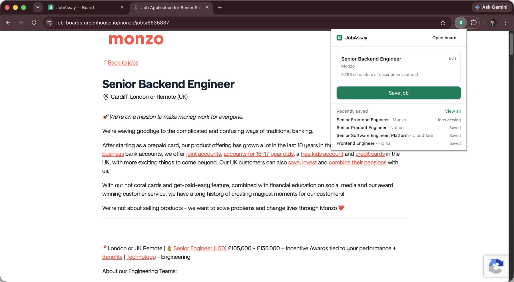Click the location pin icon beside Cardiff
514x282 pixels.
(x=106, y=97)
